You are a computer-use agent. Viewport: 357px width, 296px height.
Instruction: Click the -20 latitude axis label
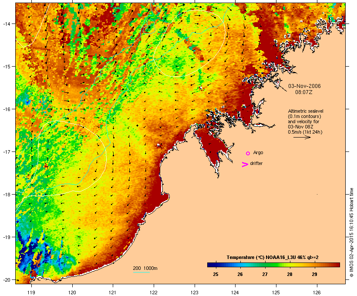pos(7,280)
